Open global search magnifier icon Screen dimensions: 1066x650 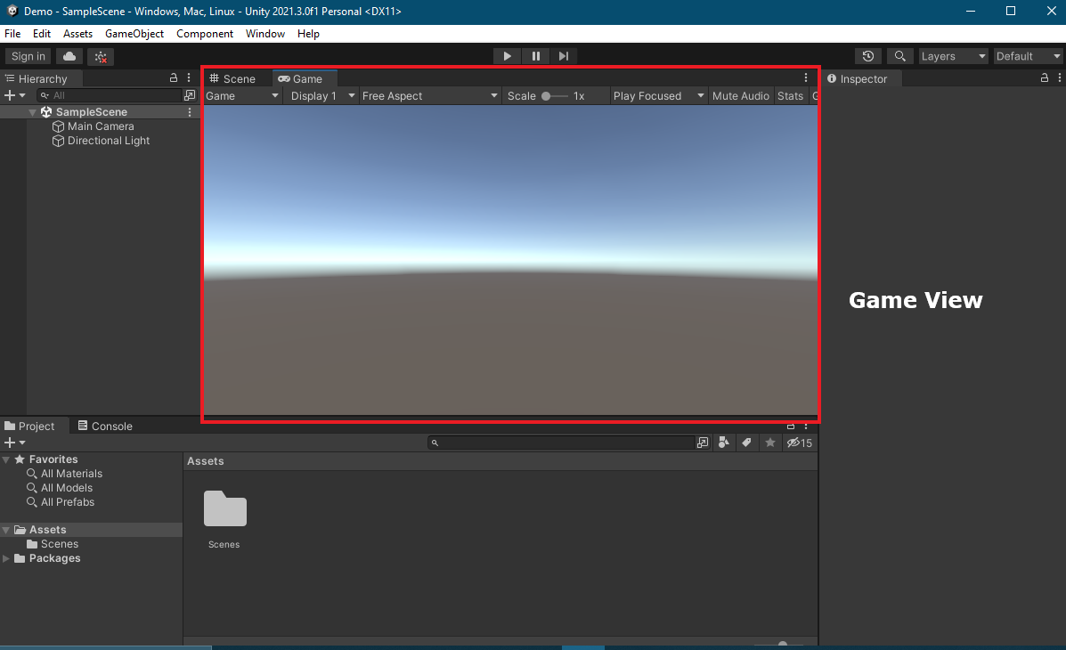pos(899,56)
